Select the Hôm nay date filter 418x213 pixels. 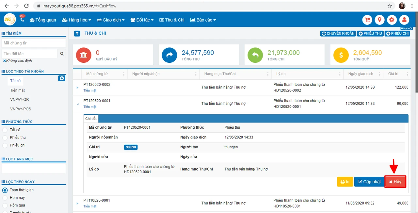(5, 198)
